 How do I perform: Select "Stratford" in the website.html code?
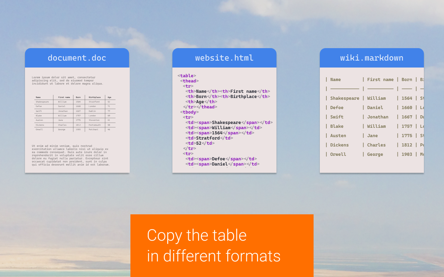pyautogui.click(x=208, y=138)
